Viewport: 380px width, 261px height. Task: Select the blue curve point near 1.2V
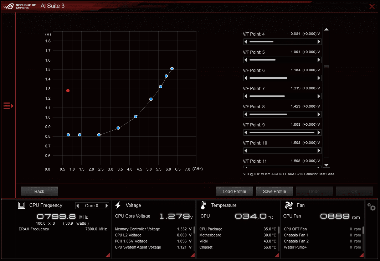click(x=151, y=99)
